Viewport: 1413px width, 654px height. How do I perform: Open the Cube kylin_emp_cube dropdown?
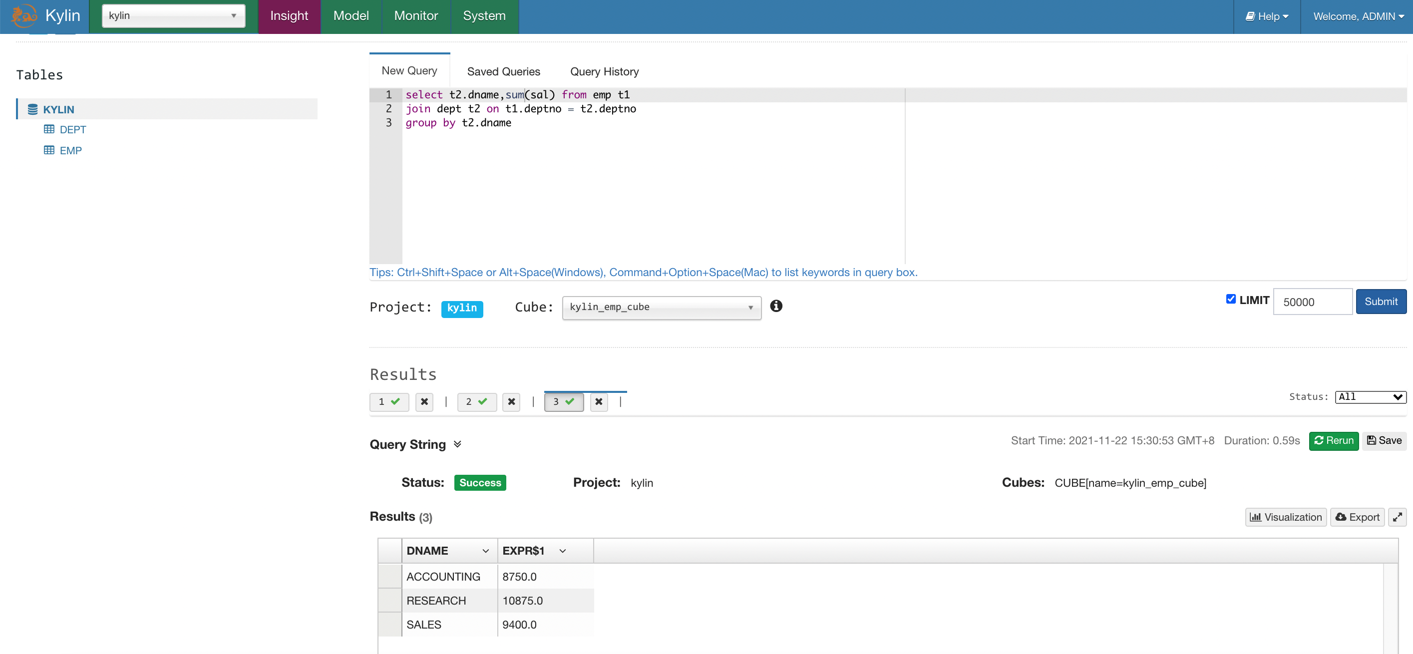tap(662, 307)
